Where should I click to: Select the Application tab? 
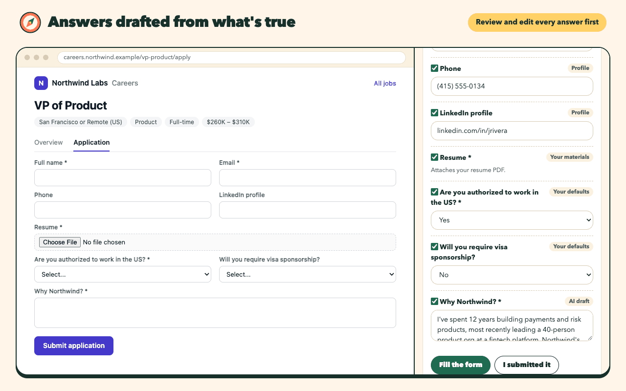(91, 142)
